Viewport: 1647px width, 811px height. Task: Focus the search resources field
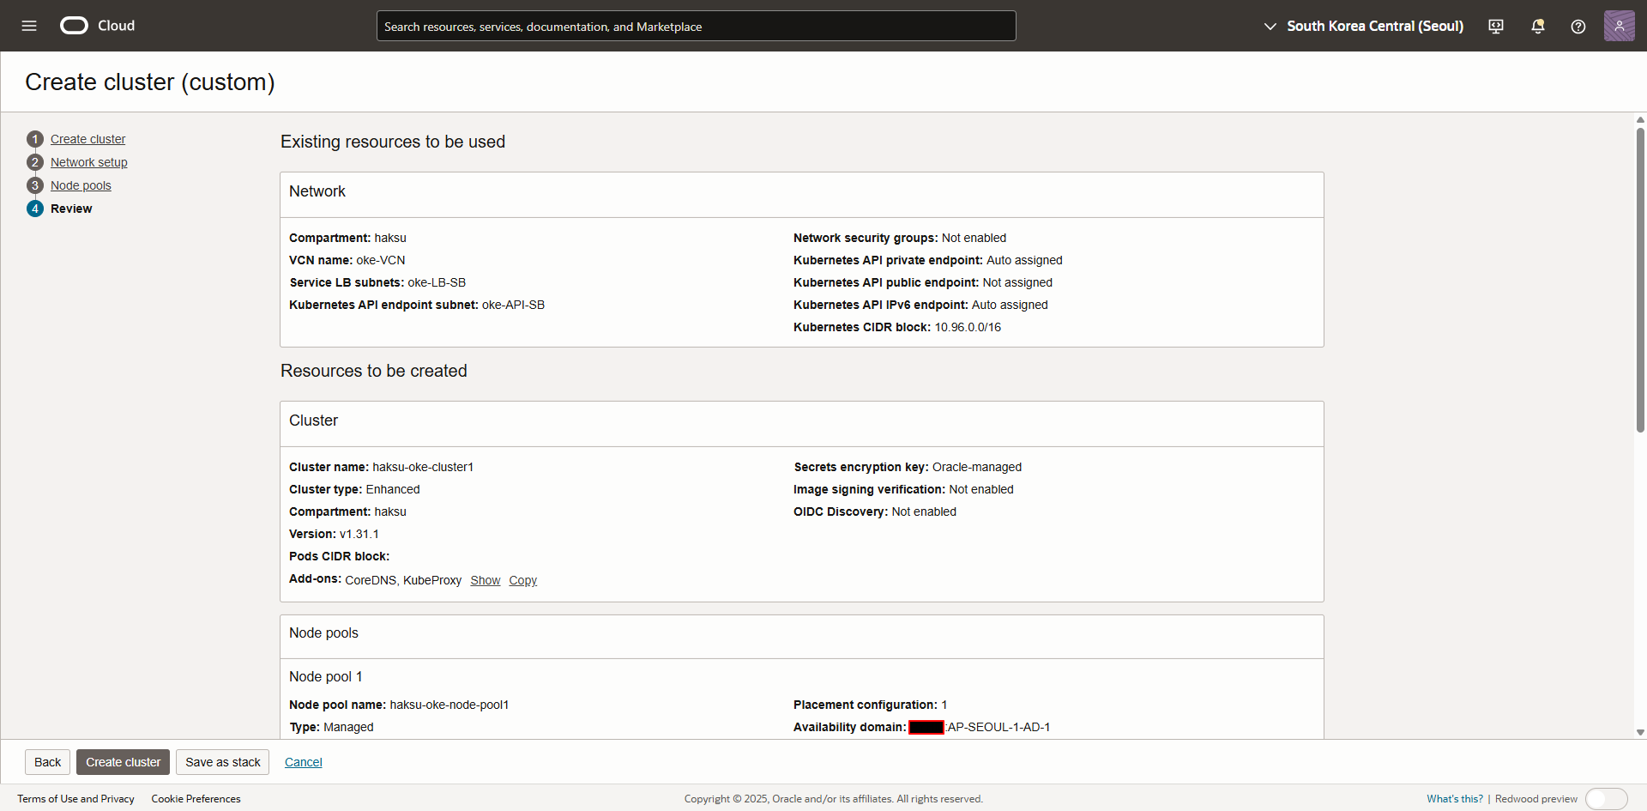(x=697, y=26)
